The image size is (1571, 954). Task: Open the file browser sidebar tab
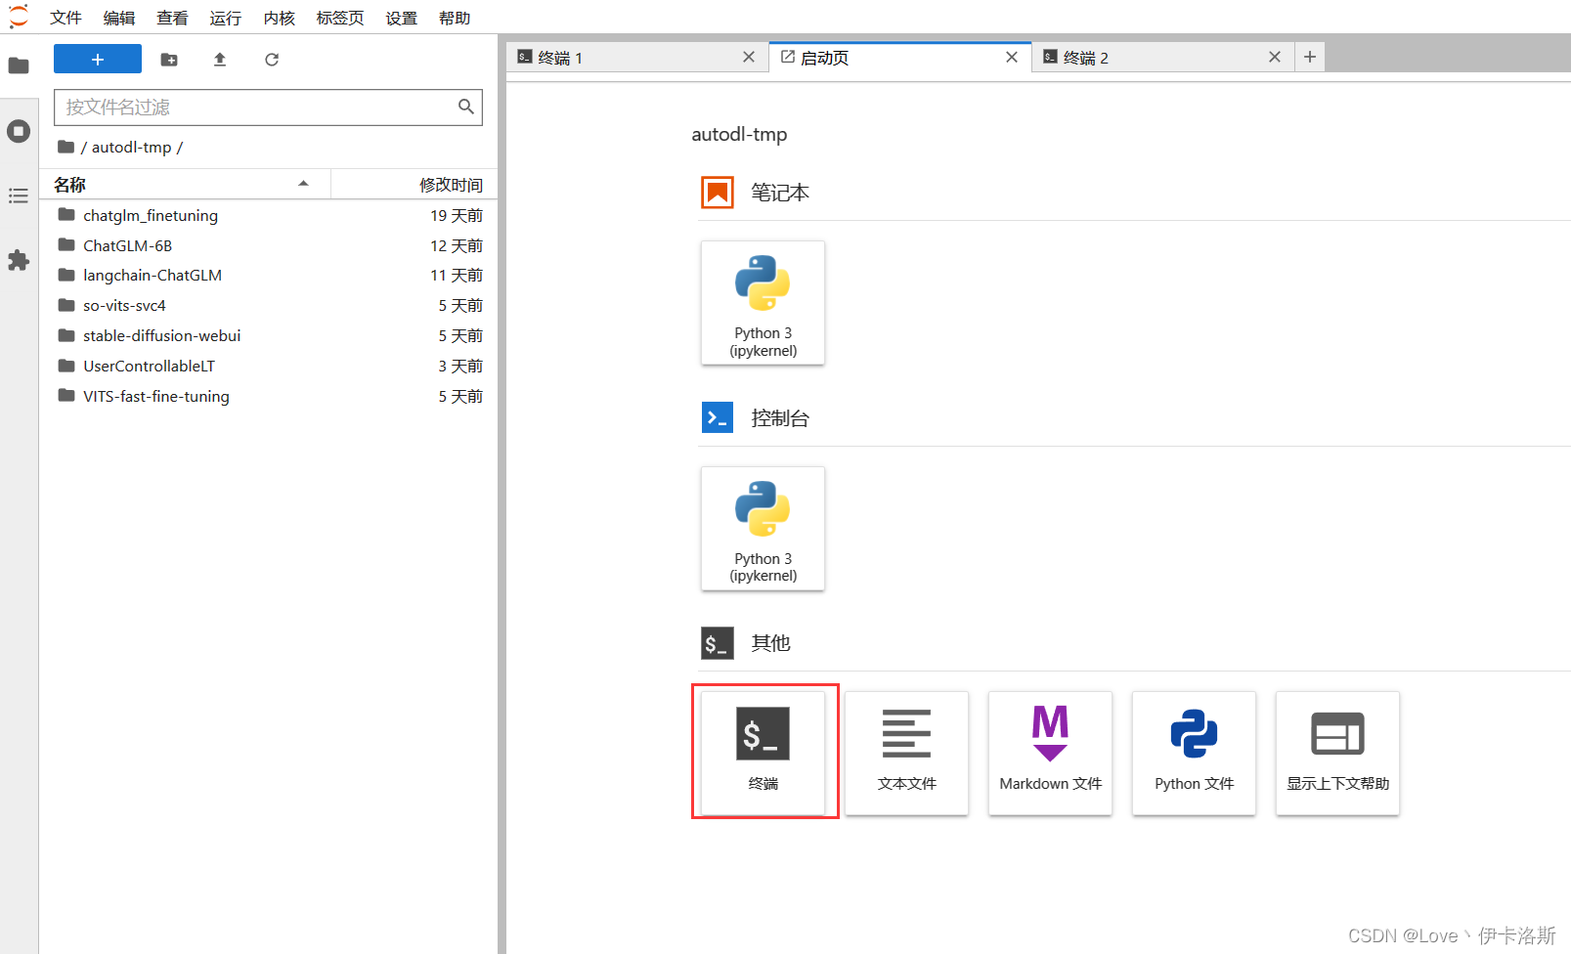(x=19, y=65)
